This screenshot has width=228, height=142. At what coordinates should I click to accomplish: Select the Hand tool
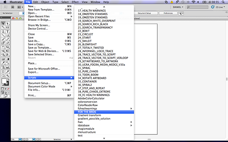[3, 75]
